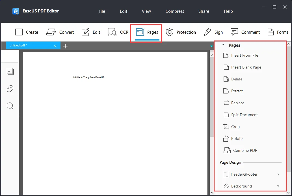Click the right panel scrollbar down arrow
This screenshot has height=196, width=292.
pyautogui.click(x=288, y=193)
